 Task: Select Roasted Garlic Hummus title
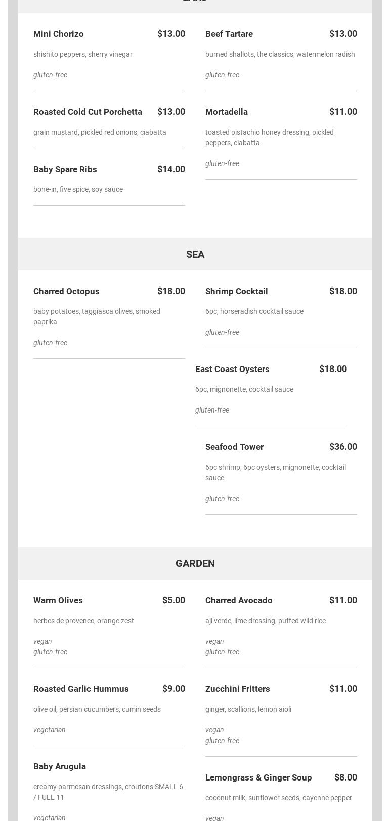click(81, 689)
